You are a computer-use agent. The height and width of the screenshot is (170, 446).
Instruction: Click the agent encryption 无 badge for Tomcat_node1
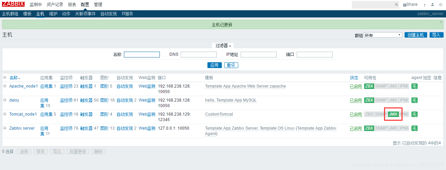coord(414,114)
